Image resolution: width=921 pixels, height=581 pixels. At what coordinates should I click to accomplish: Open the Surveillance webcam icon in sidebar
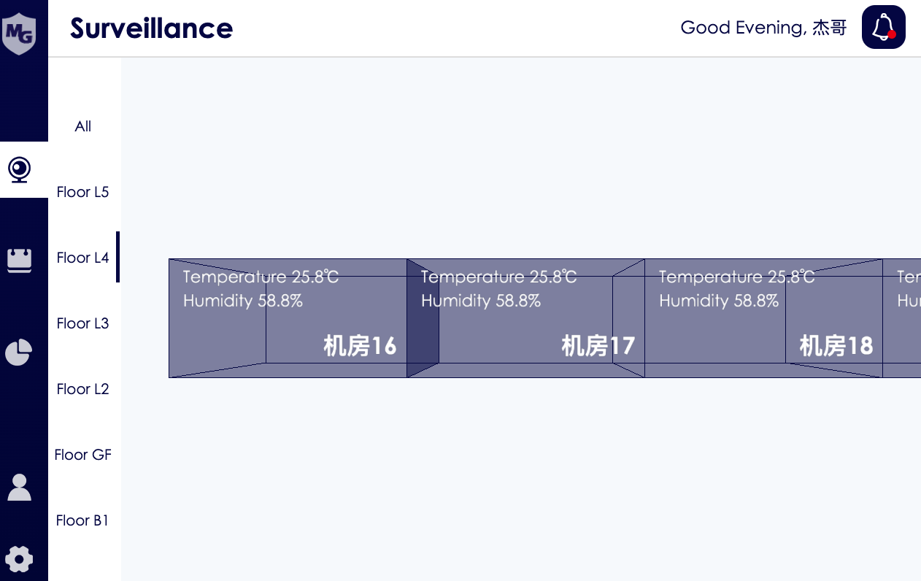click(19, 170)
